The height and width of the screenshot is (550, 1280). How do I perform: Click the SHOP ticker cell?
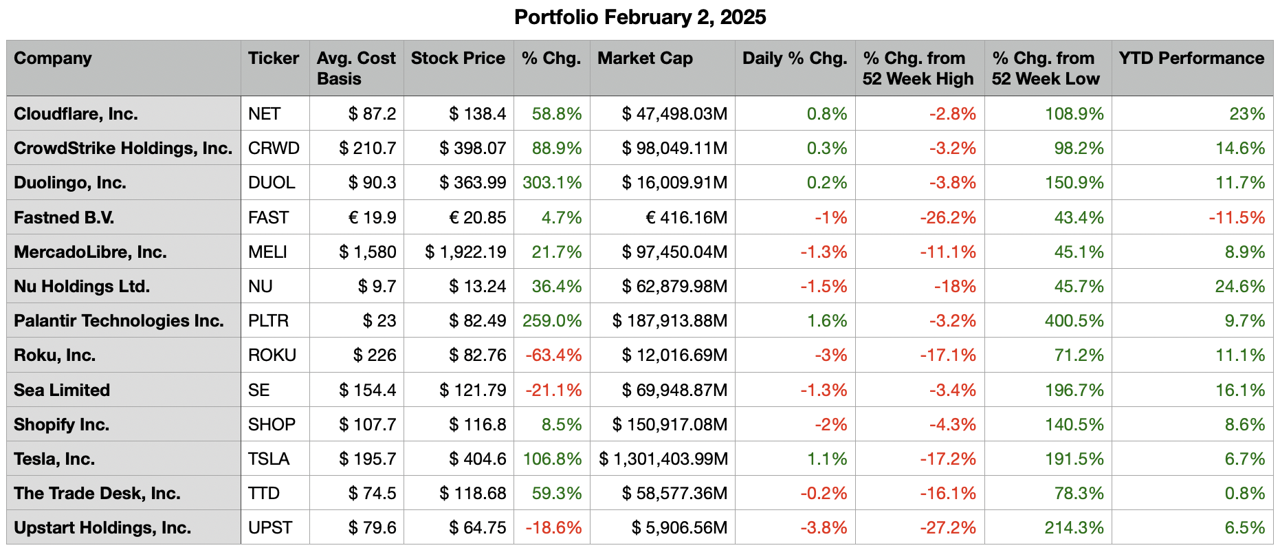(272, 424)
